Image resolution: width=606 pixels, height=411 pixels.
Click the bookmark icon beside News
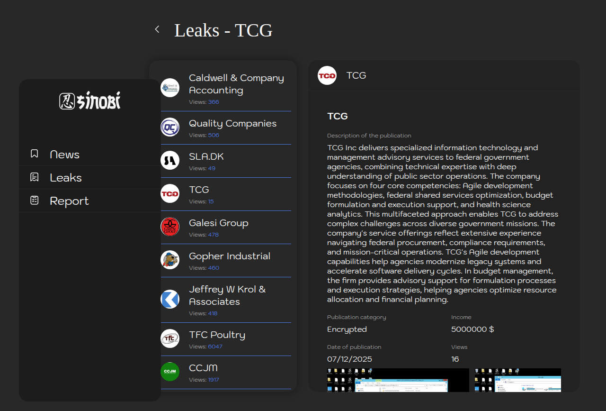point(34,154)
